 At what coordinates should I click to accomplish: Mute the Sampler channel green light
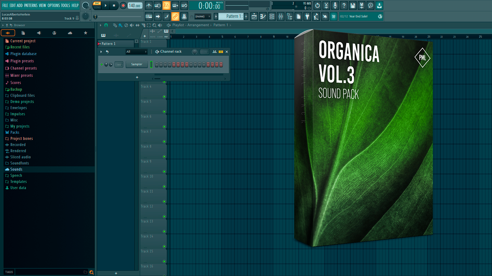tap(102, 65)
